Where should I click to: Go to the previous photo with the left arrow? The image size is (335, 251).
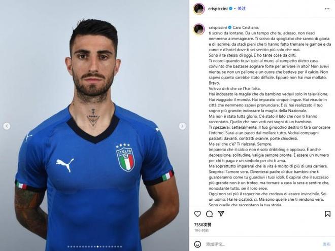(7, 126)
